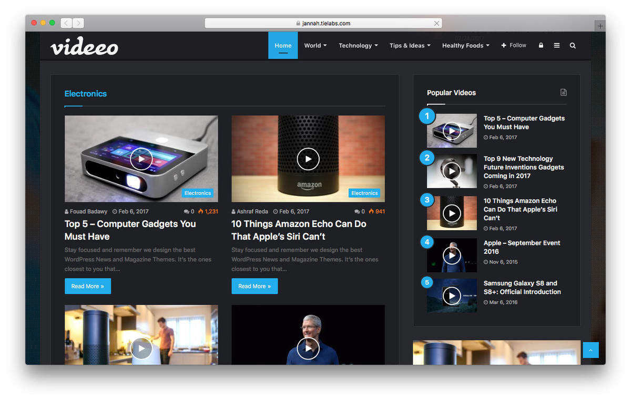Play the Tim Cook keynote video

[308, 348]
